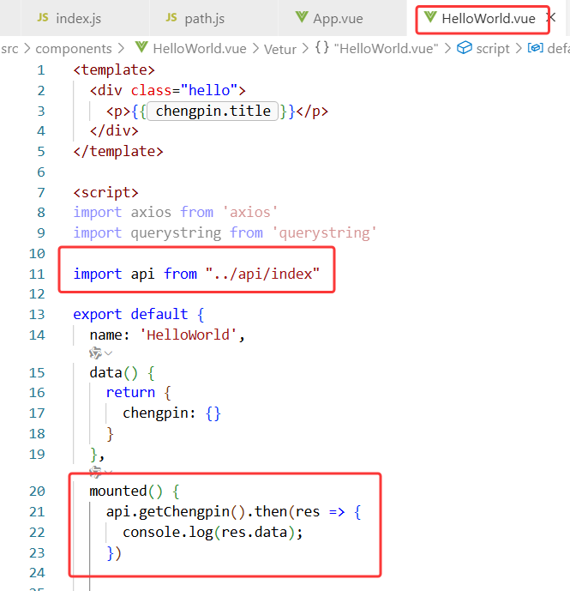Click line number 1 in the gutter
Image resolution: width=570 pixels, height=591 pixels.
(x=40, y=70)
